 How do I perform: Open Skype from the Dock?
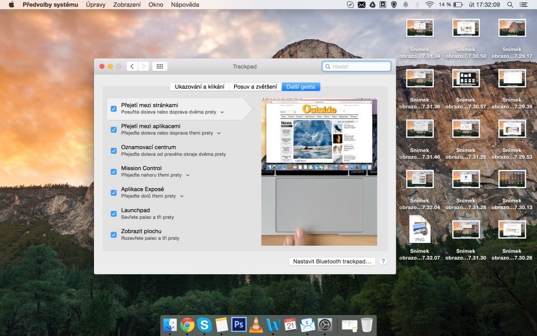(x=204, y=325)
